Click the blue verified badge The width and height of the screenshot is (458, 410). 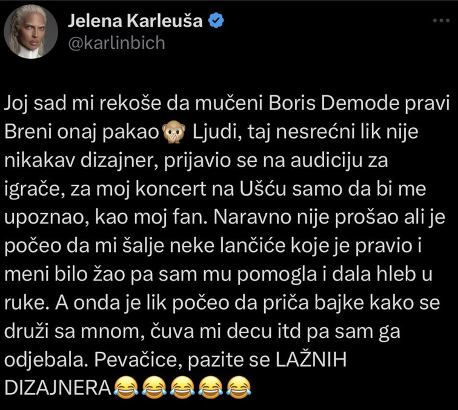216,21
